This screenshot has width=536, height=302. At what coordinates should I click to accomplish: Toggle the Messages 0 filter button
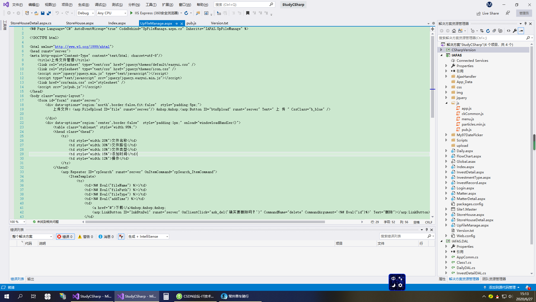[x=106, y=237]
